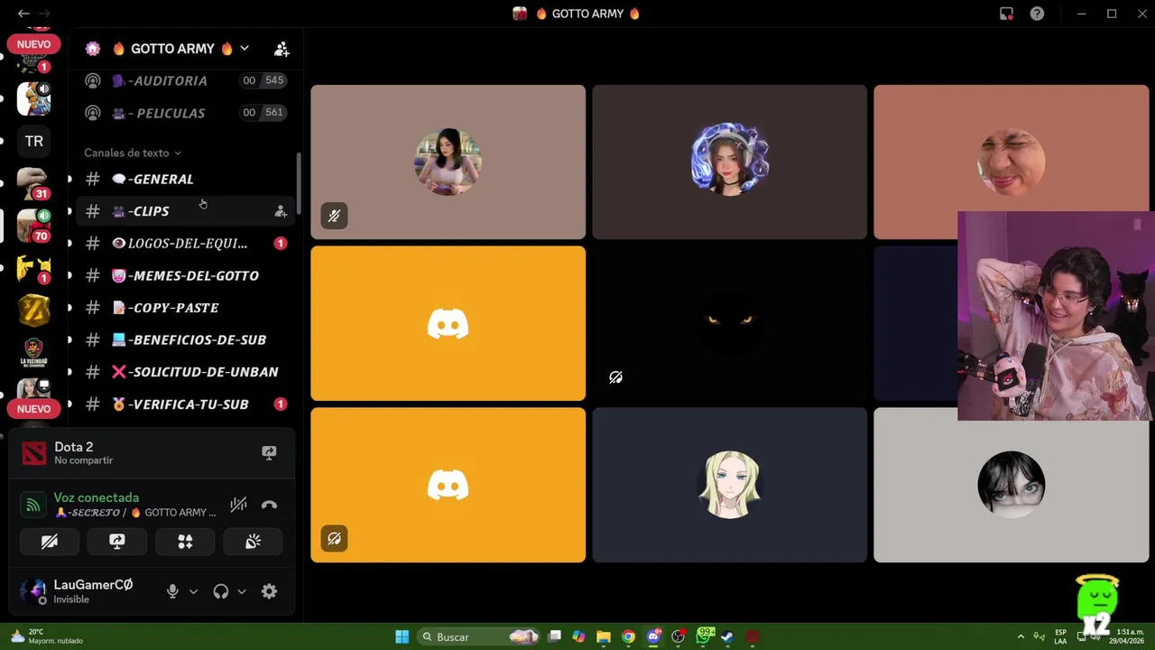Open the voice connection signal details
The height and width of the screenshot is (650, 1155).
33,506
